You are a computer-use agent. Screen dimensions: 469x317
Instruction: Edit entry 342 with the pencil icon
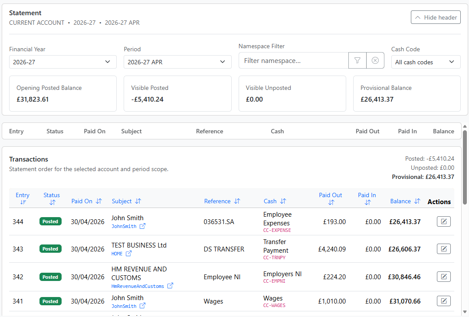pyautogui.click(x=443, y=277)
